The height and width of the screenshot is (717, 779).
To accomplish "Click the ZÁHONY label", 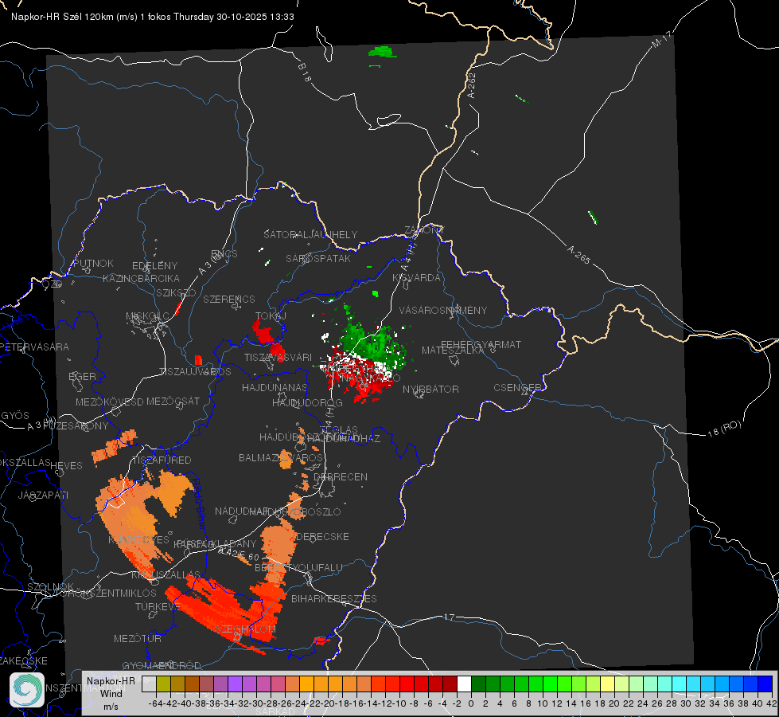I will (424, 230).
